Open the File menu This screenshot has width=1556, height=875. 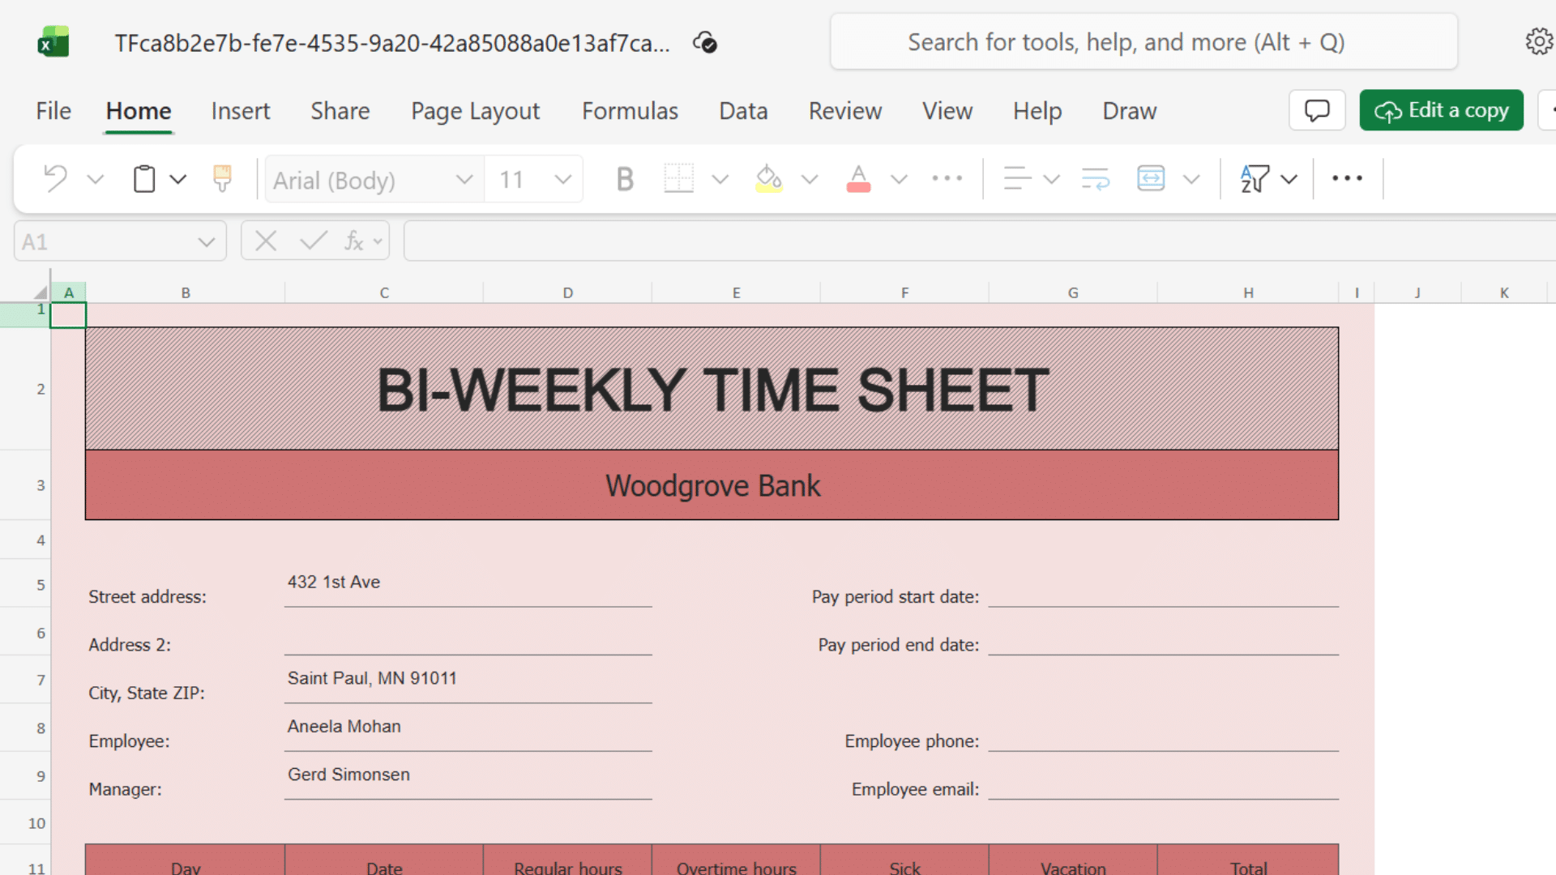click(53, 111)
